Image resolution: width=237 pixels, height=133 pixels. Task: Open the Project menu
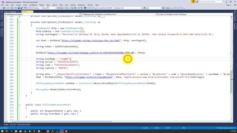pyautogui.click(x=19, y=5)
